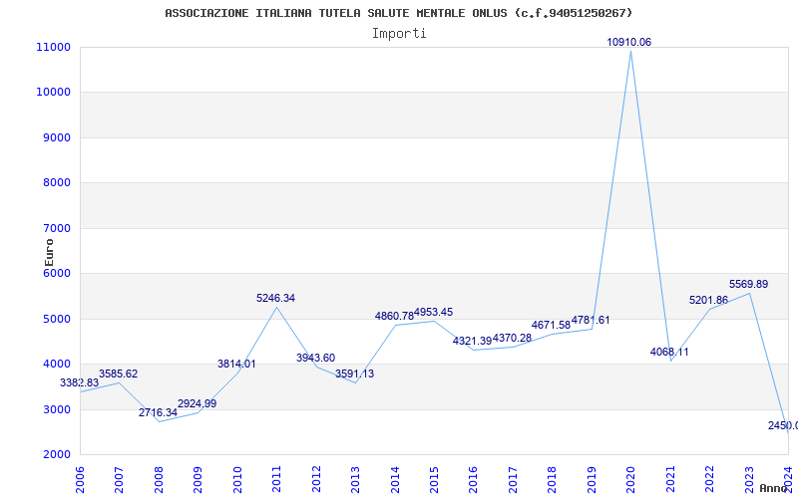Select the 2024 year axis label
This screenshot has height=498, width=798.
tap(788, 479)
